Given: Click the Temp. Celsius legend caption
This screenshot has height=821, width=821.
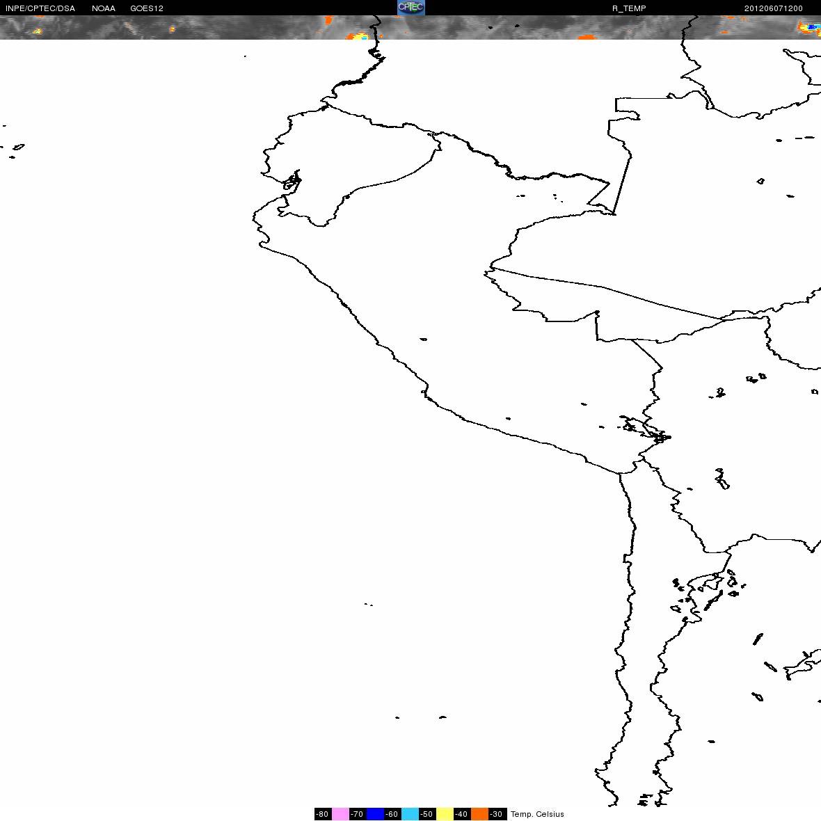Looking at the screenshot, I should coord(537,814).
